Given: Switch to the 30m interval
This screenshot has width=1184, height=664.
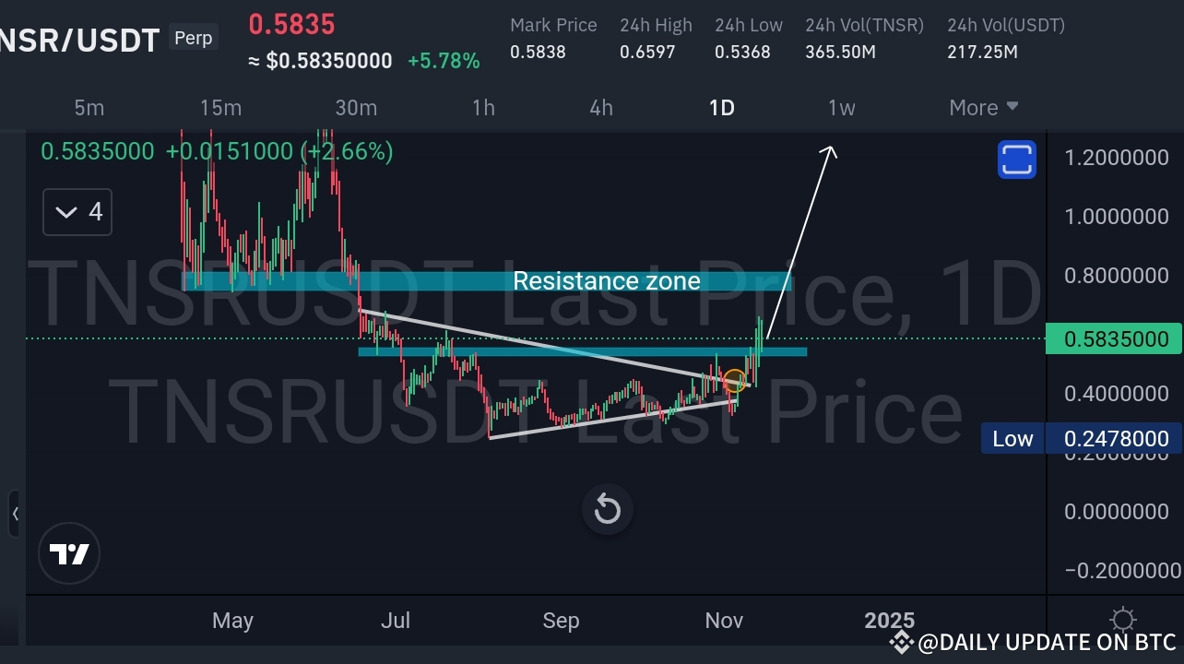Looking at the screenshot, I should (x=356, y=107).
